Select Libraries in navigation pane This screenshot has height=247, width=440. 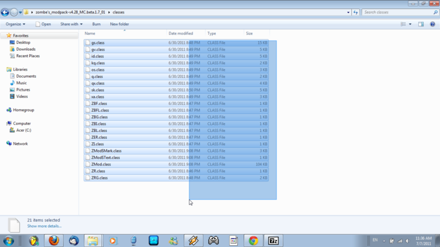coord(20,69)
